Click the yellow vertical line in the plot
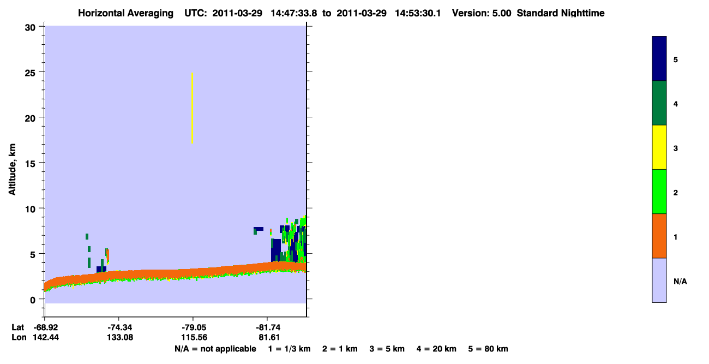 click(x=192, y=108)
